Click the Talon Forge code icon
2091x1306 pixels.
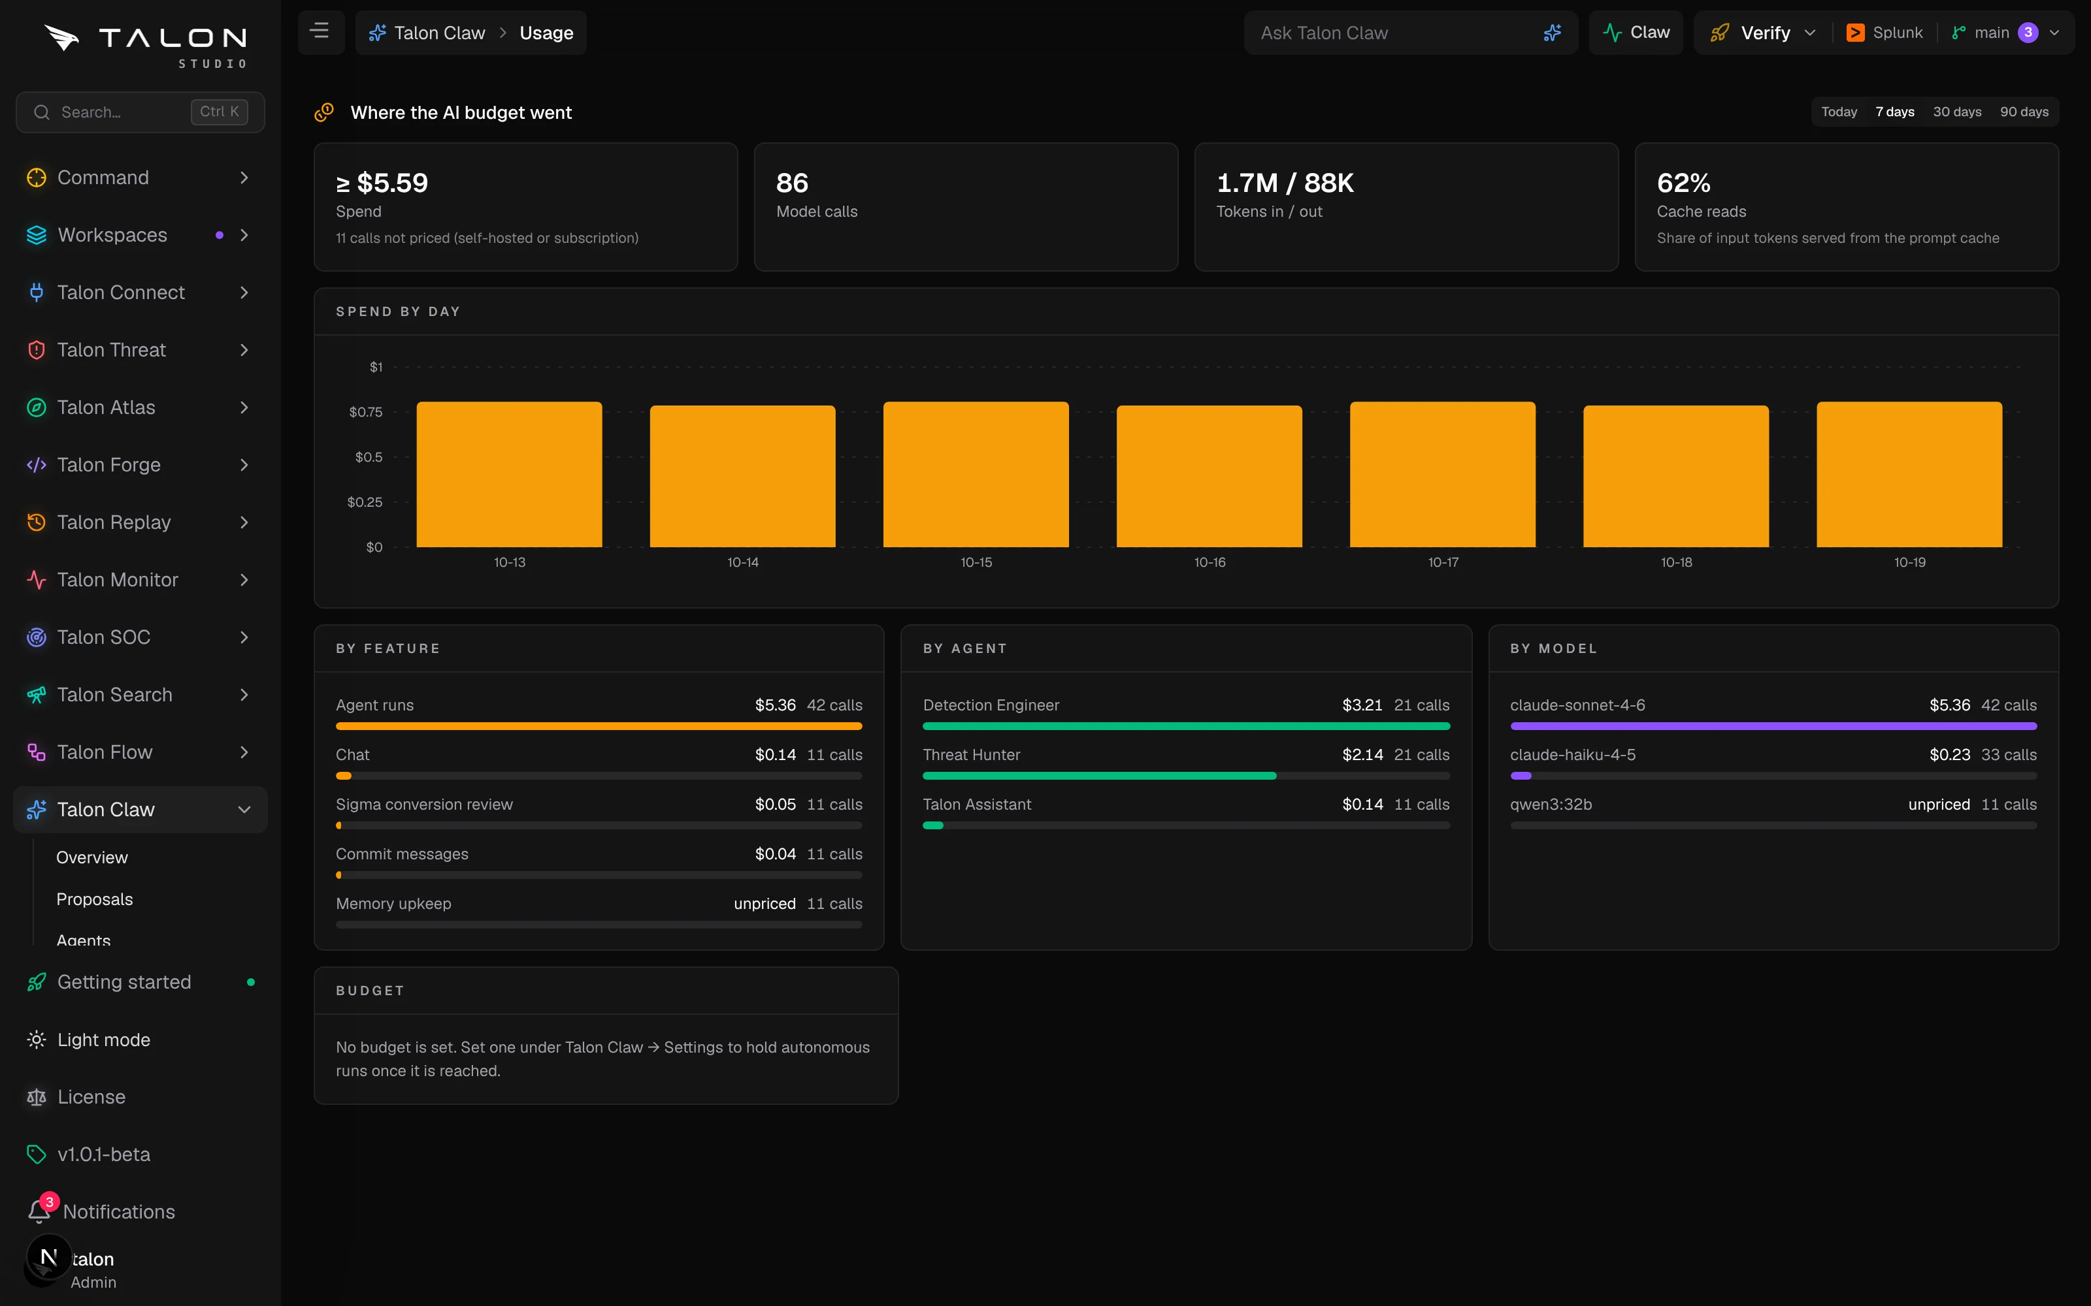point(37,465)
